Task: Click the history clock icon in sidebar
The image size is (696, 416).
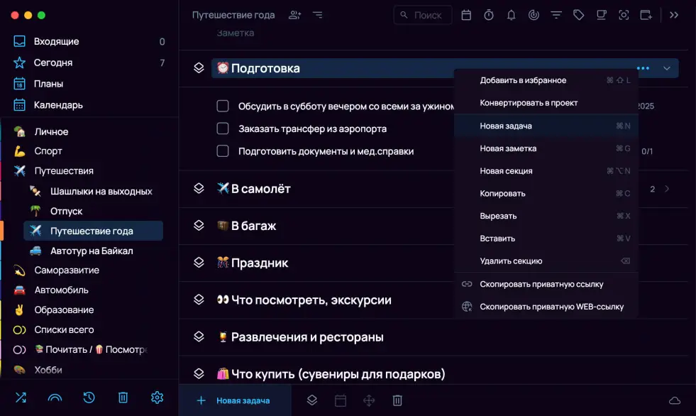Action: (x=89, y=398)
